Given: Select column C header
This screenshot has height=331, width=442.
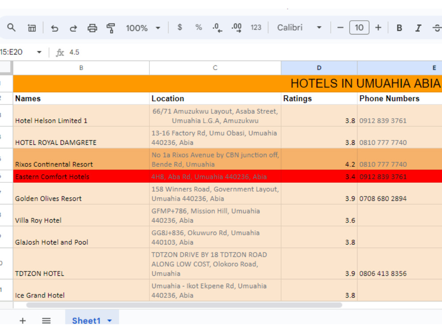Looking at the screenshot, I should click(215, 68).
